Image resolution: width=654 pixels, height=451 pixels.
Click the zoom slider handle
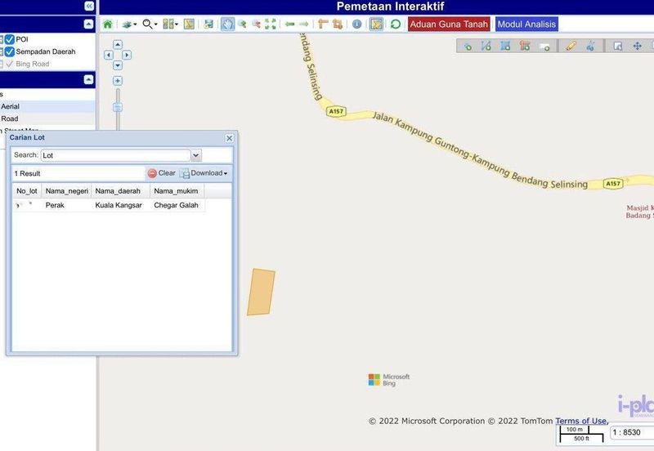click(118, 107)
